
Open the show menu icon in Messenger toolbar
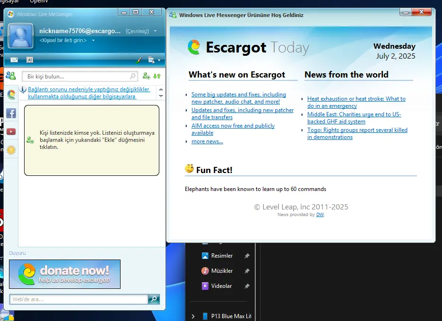pyautogui.click(x=151, y=60)
